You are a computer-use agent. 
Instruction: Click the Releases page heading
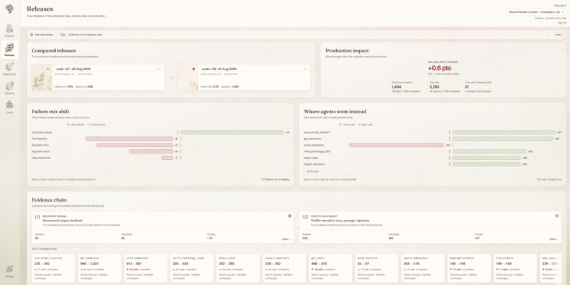coord(40,8)
